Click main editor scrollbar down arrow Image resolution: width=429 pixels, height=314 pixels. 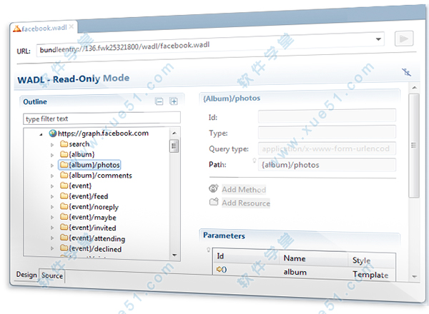coord(414,277)
